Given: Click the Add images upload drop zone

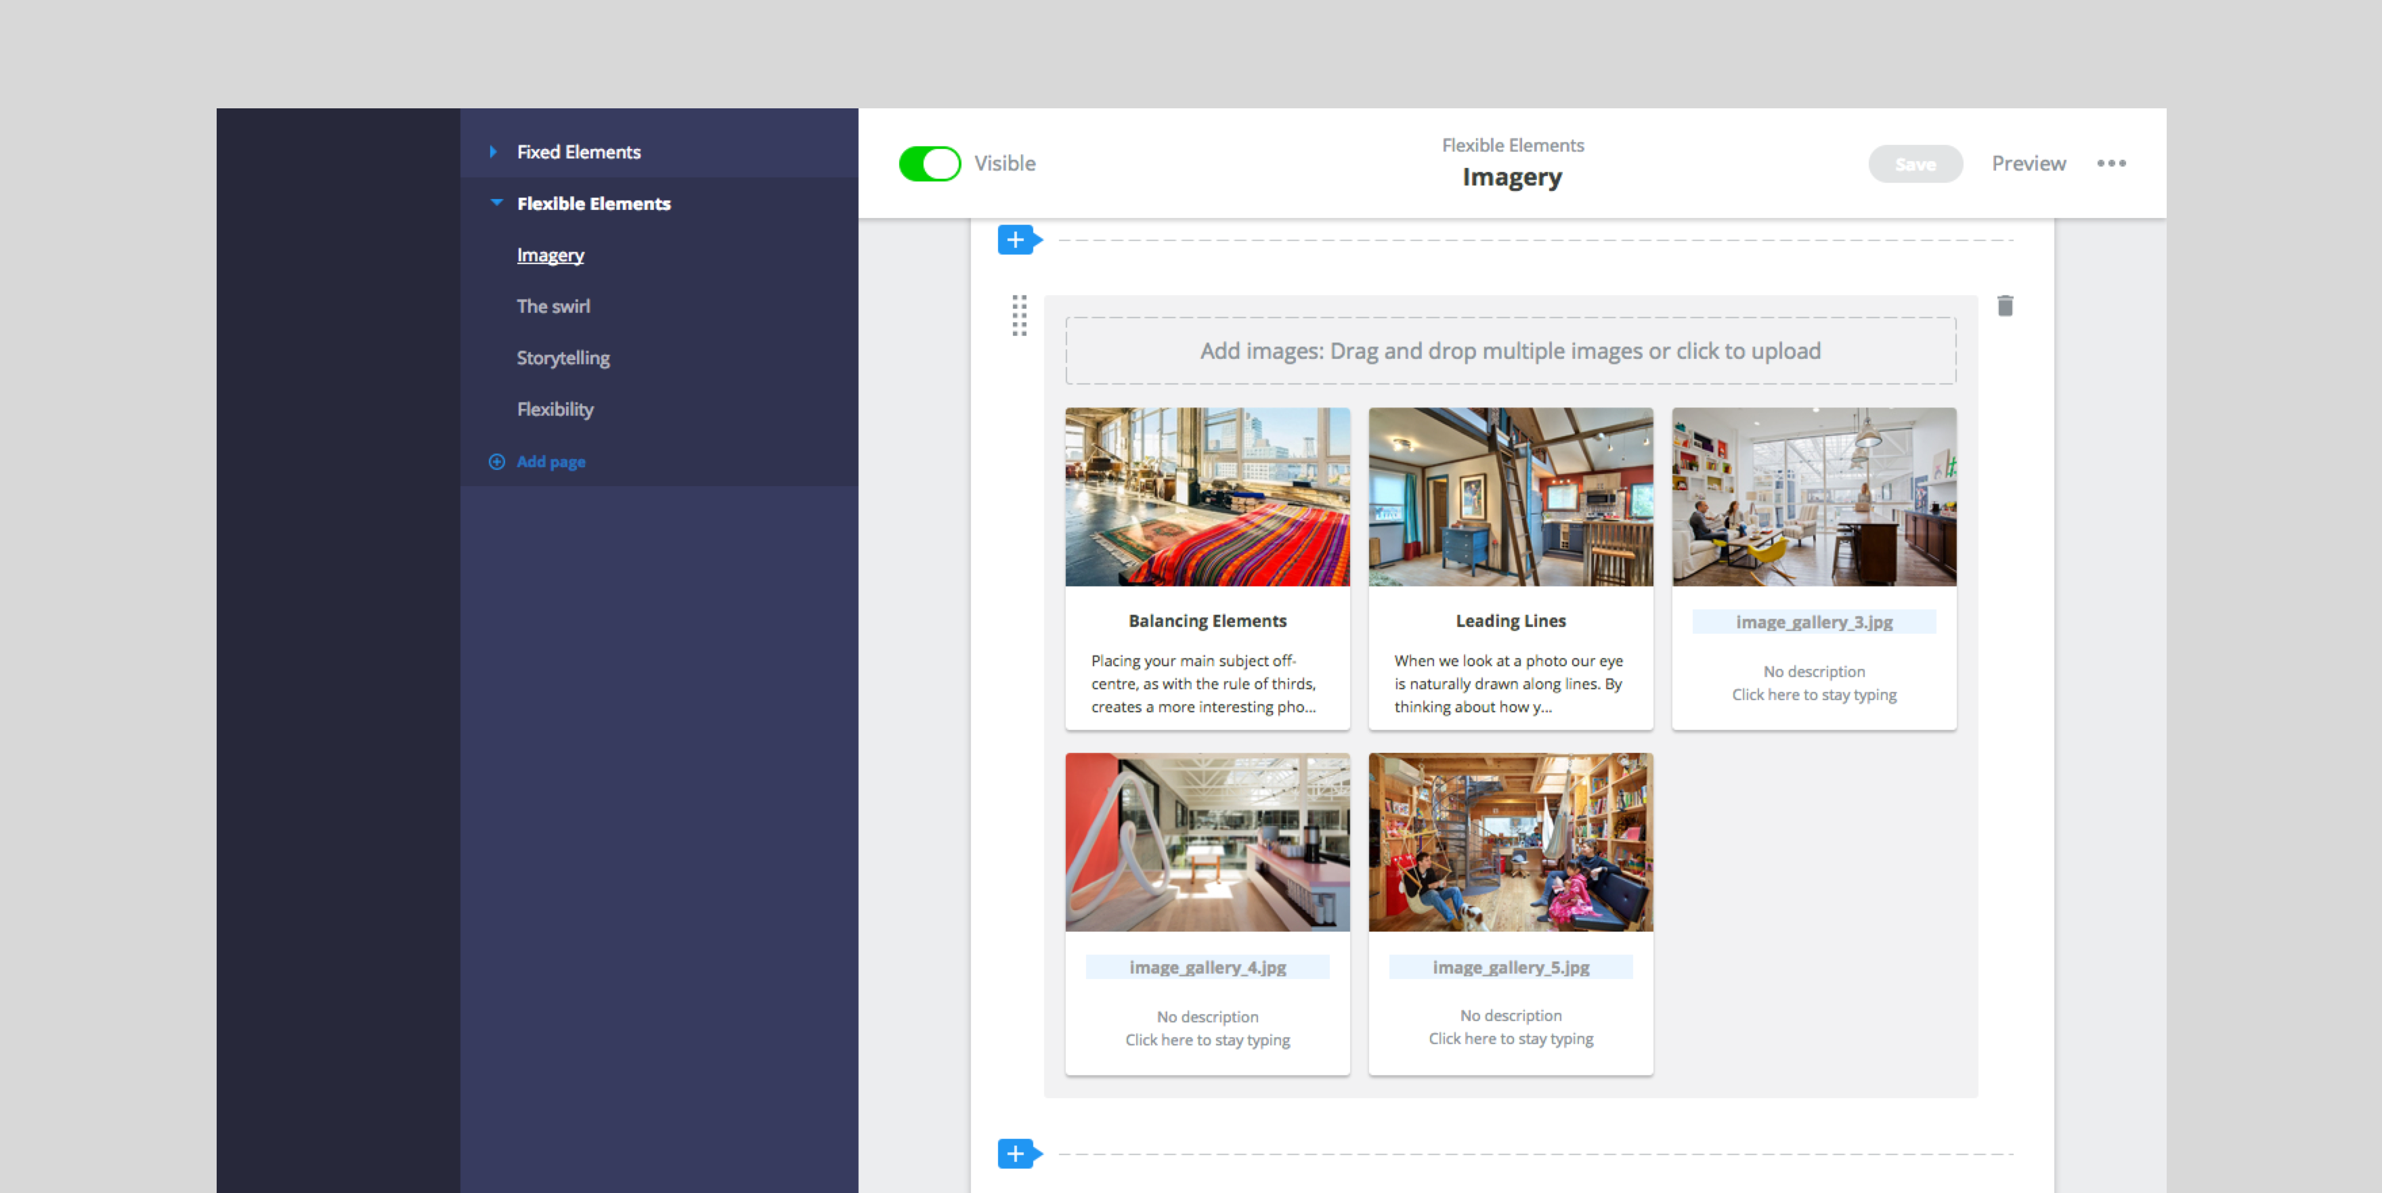Looking at the screenshot, I should tap(1510, 351).
